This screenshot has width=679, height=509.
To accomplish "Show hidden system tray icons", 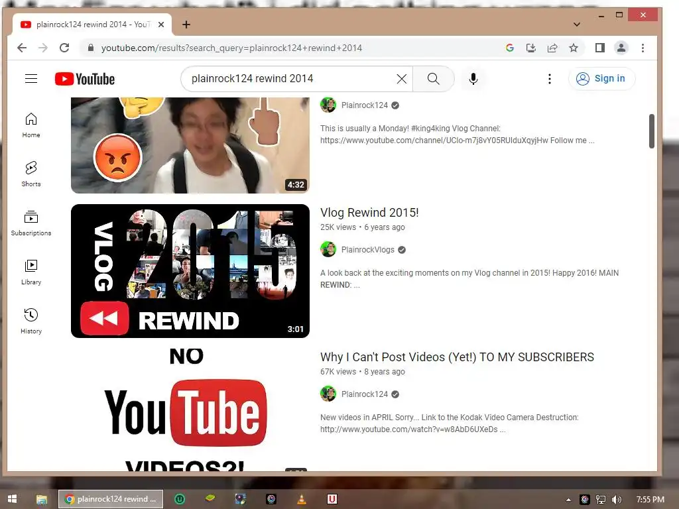I will click(568, 500).
